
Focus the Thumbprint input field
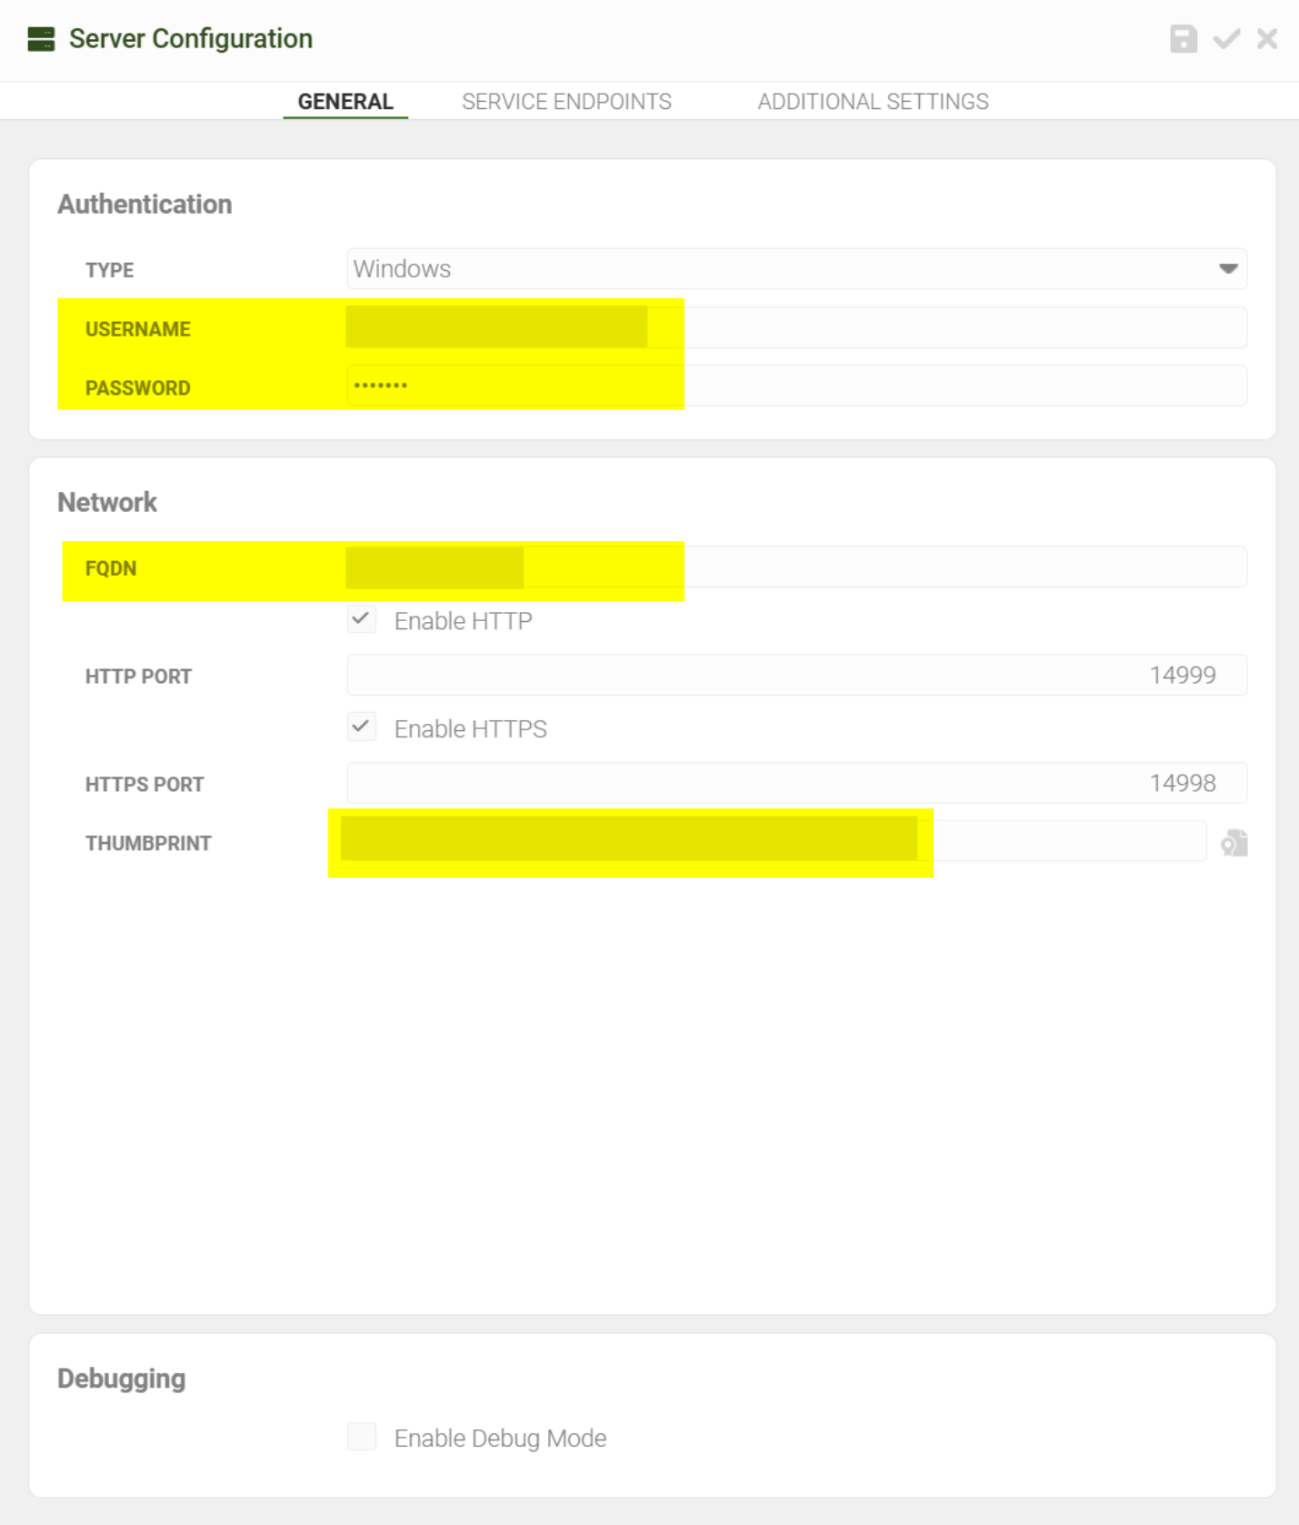click(1068, 842)
